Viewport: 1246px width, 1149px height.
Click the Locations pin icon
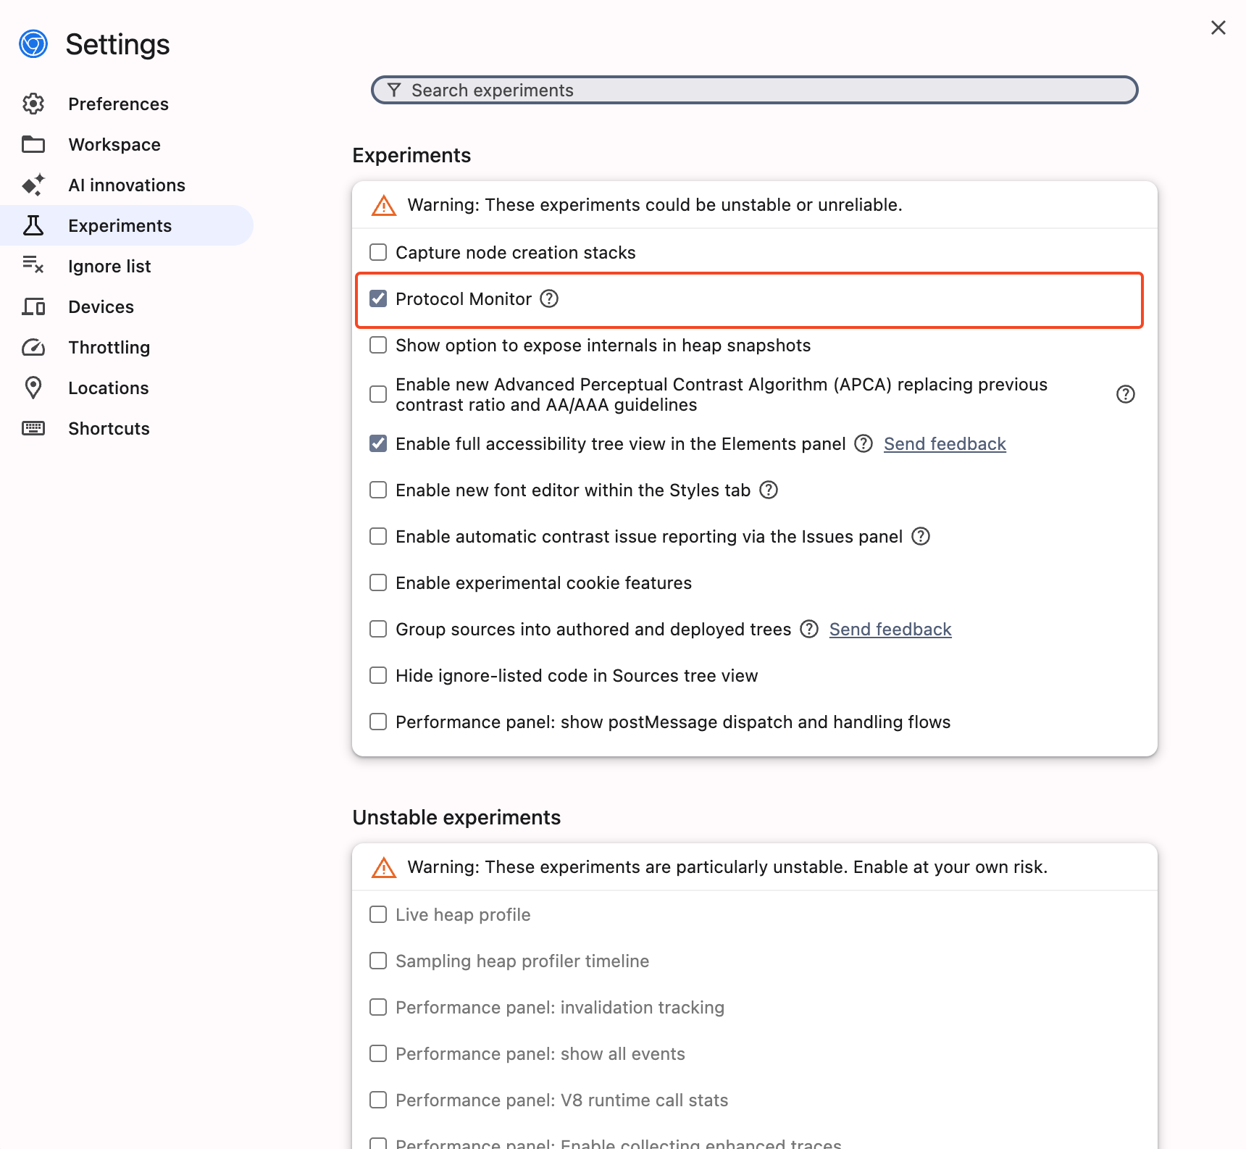point(33,388)
